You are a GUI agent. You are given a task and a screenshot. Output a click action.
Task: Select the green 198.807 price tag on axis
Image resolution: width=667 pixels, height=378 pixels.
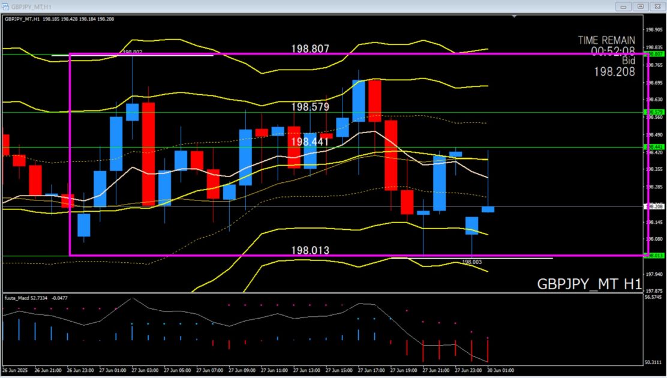653,54
